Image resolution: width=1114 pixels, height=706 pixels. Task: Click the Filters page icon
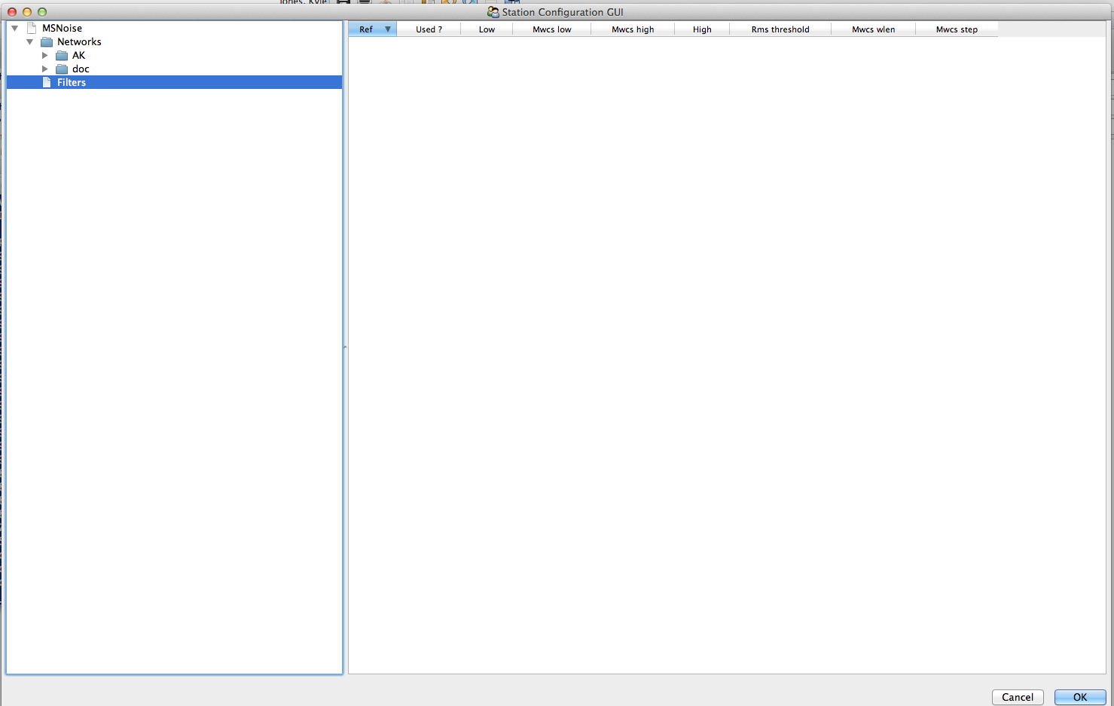47,82
